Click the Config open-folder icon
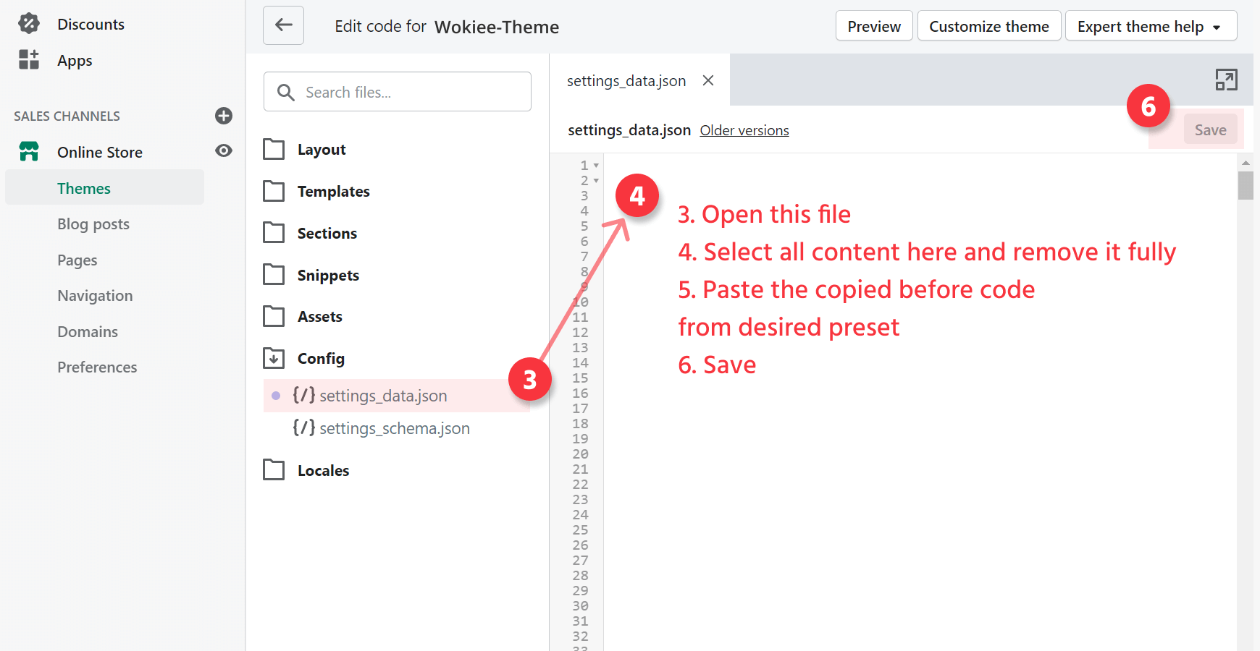 pyautogui.click(x=274, y=358)
